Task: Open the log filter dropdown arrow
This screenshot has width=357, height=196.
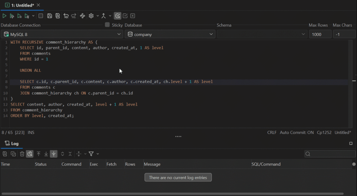Action: point(98,154)
